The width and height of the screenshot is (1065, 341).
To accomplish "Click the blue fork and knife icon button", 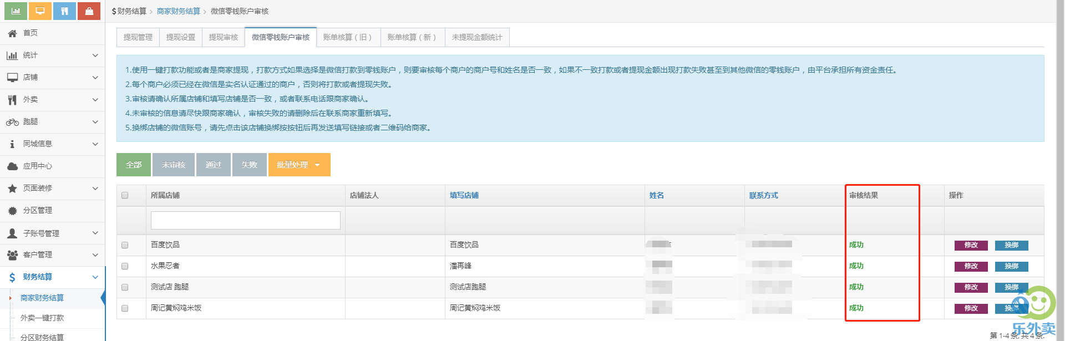I will pyautogui.click(x=64, y=11).
